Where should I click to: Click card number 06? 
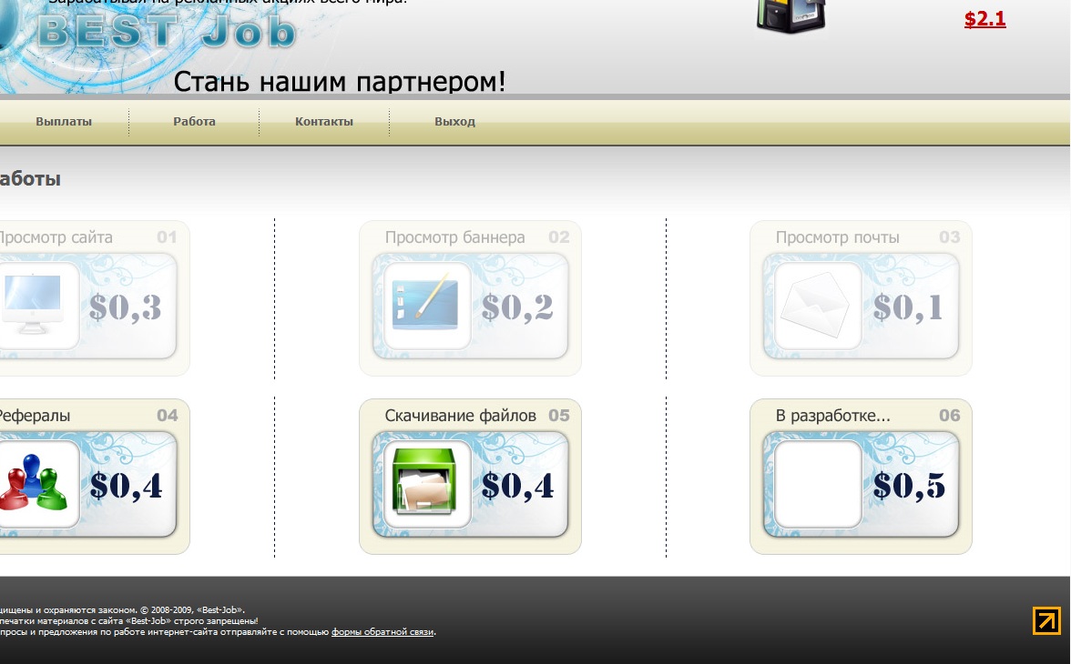pyautogui.click(x=949, y=416)
